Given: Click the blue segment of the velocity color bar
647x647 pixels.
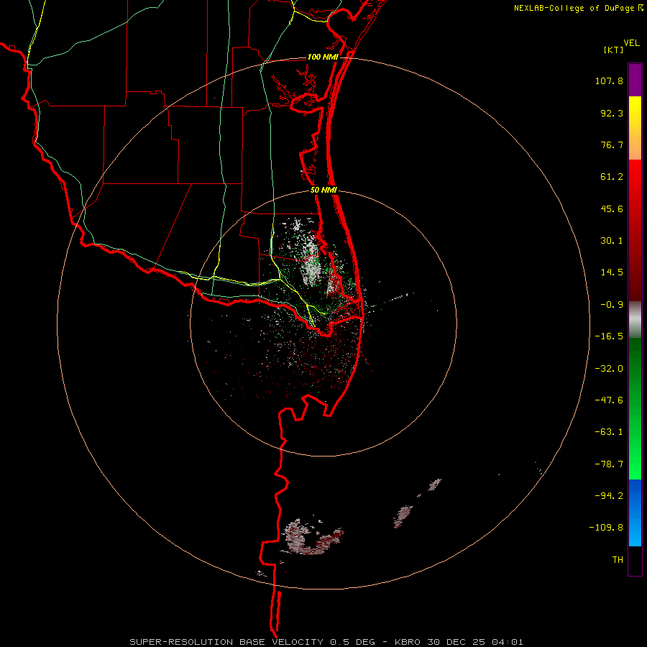Looking at the screenshot, I should [x=635, y=513].
